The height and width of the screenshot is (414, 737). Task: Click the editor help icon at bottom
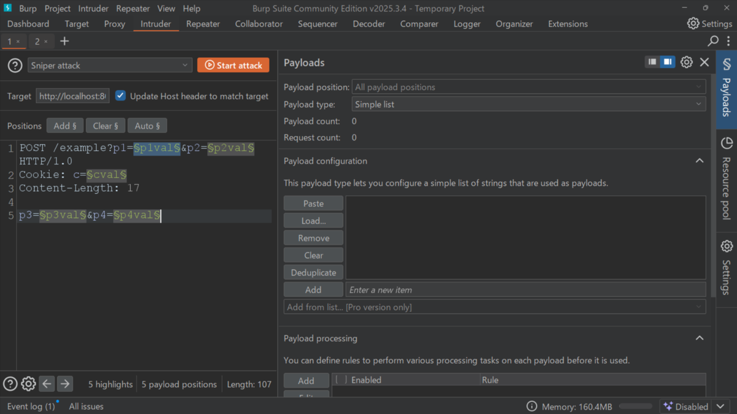click(x=10, y=384)
